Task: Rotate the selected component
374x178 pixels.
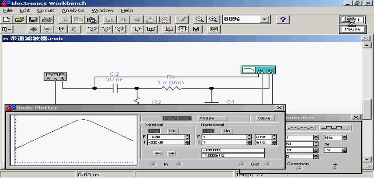Action: pyautogui.click(x=110, y=20)
